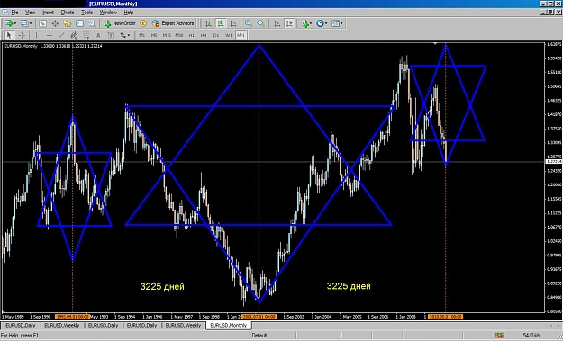Image resolution: width=563 pixels, height=341 pixels.
Task: Click the chart shift triangle marker
Action: click(x=435, y=44)
